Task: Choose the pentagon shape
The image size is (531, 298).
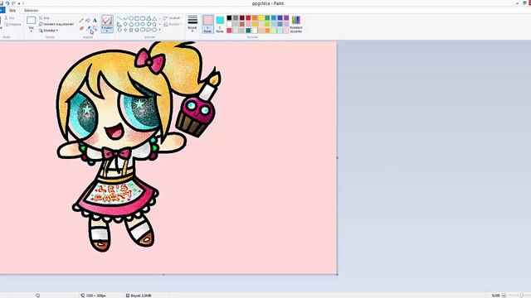Action: coord(131,24)
